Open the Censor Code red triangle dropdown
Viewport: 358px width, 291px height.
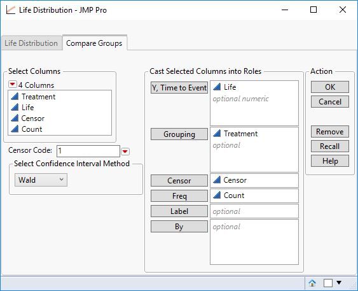125,152
